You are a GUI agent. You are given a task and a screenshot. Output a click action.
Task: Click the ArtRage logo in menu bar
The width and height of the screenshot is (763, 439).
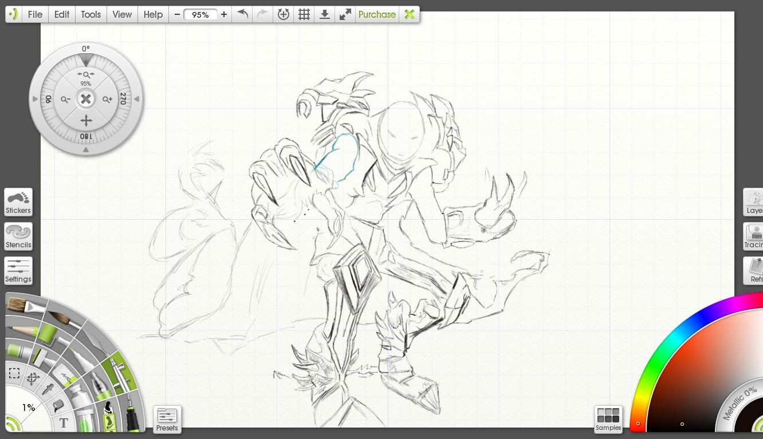14,14
